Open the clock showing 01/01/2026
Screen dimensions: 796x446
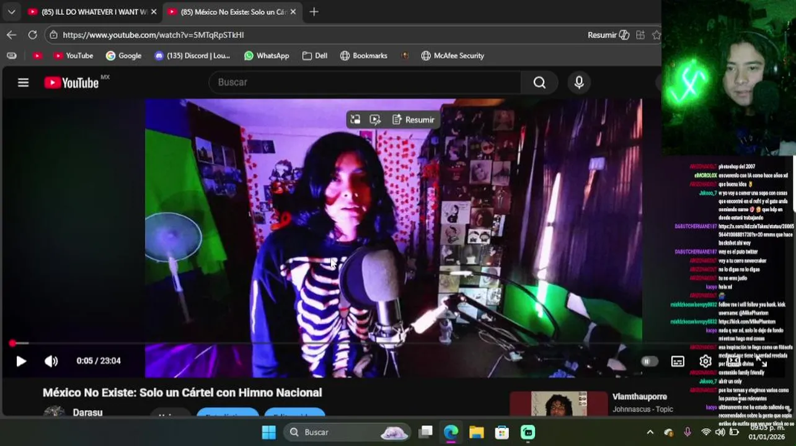[x=767, y=432]
